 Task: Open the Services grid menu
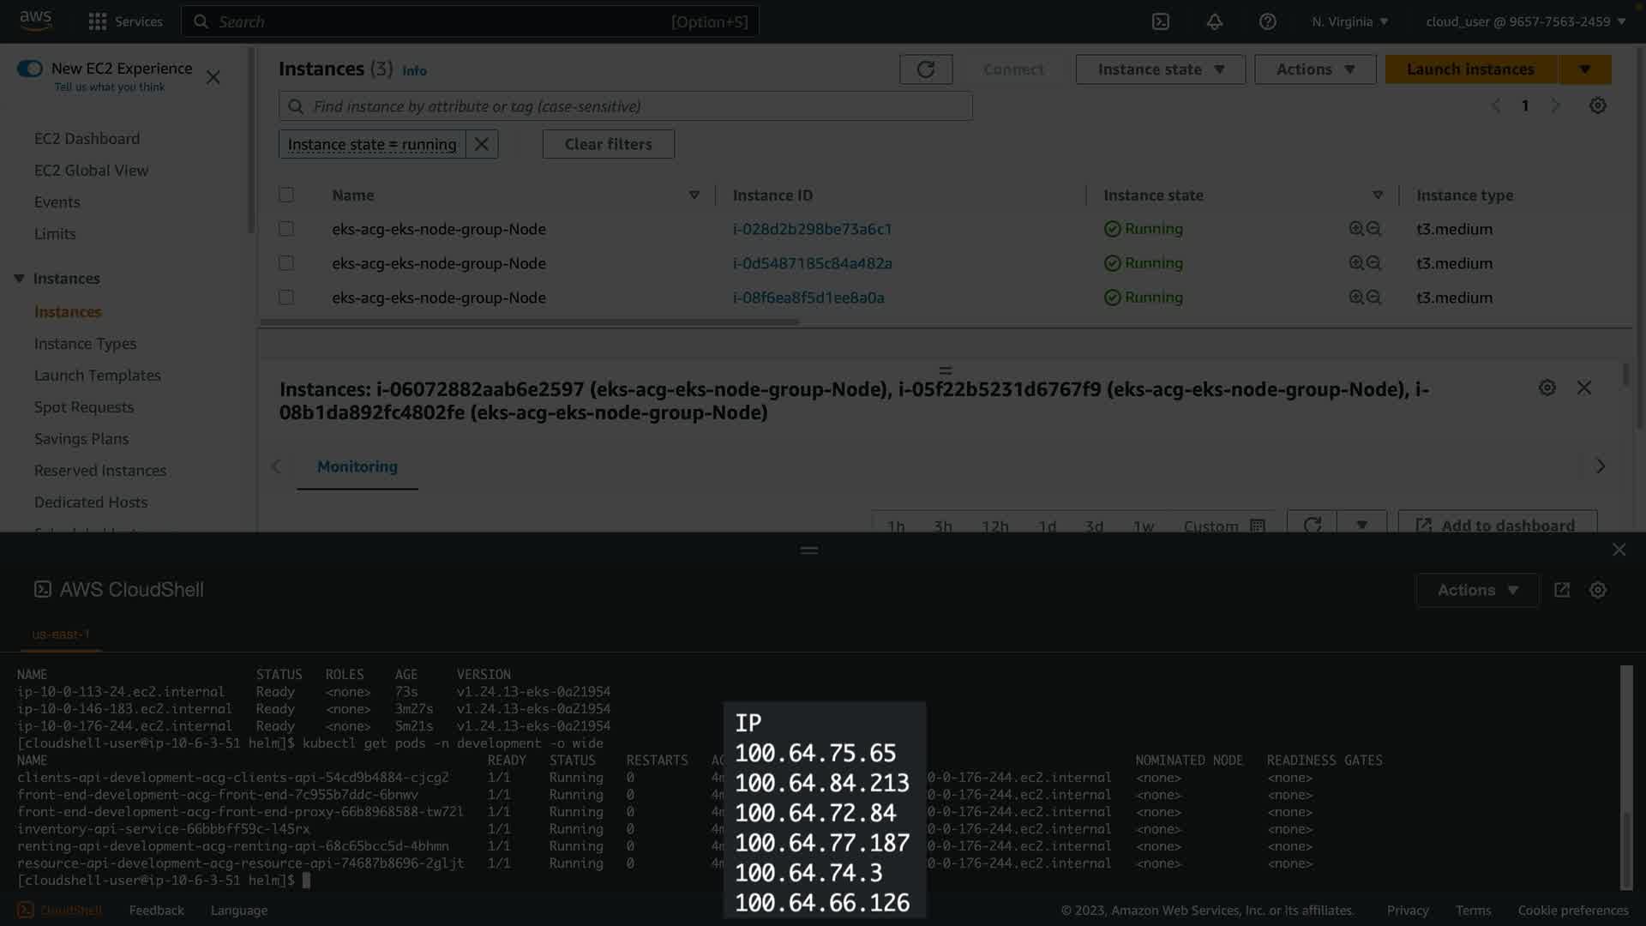[x=98, y=21]
